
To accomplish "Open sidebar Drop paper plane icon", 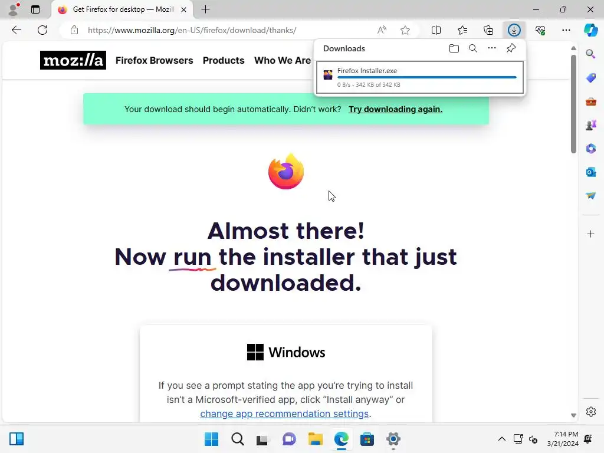I will 590,196.
